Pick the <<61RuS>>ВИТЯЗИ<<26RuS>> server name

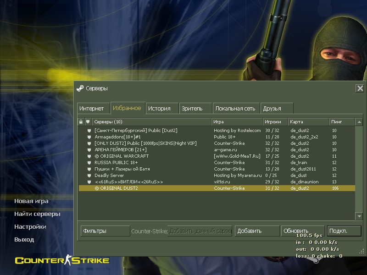coord(129,182)
